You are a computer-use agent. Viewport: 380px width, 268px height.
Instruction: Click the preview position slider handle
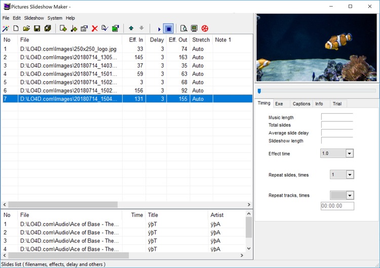click(x=259, y=91)
